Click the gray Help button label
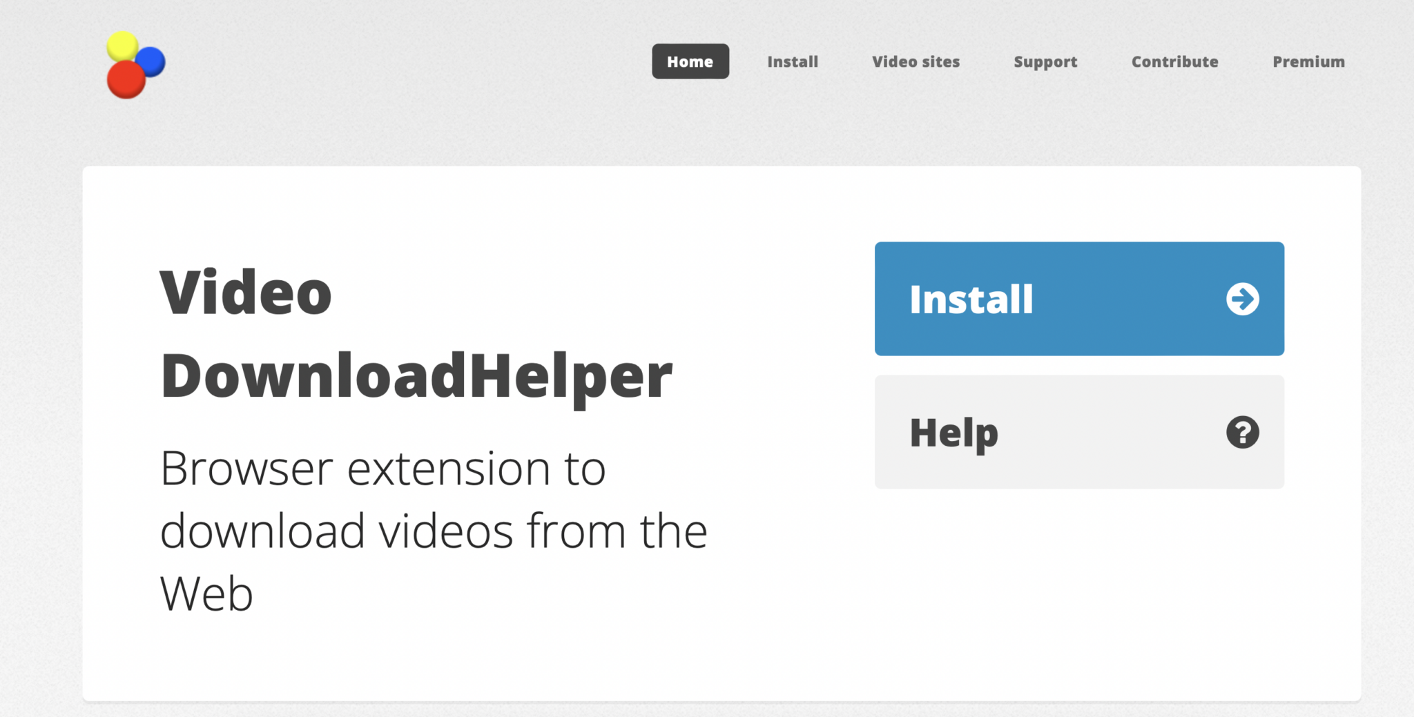The image size is (1414, 717). point(953,433)
